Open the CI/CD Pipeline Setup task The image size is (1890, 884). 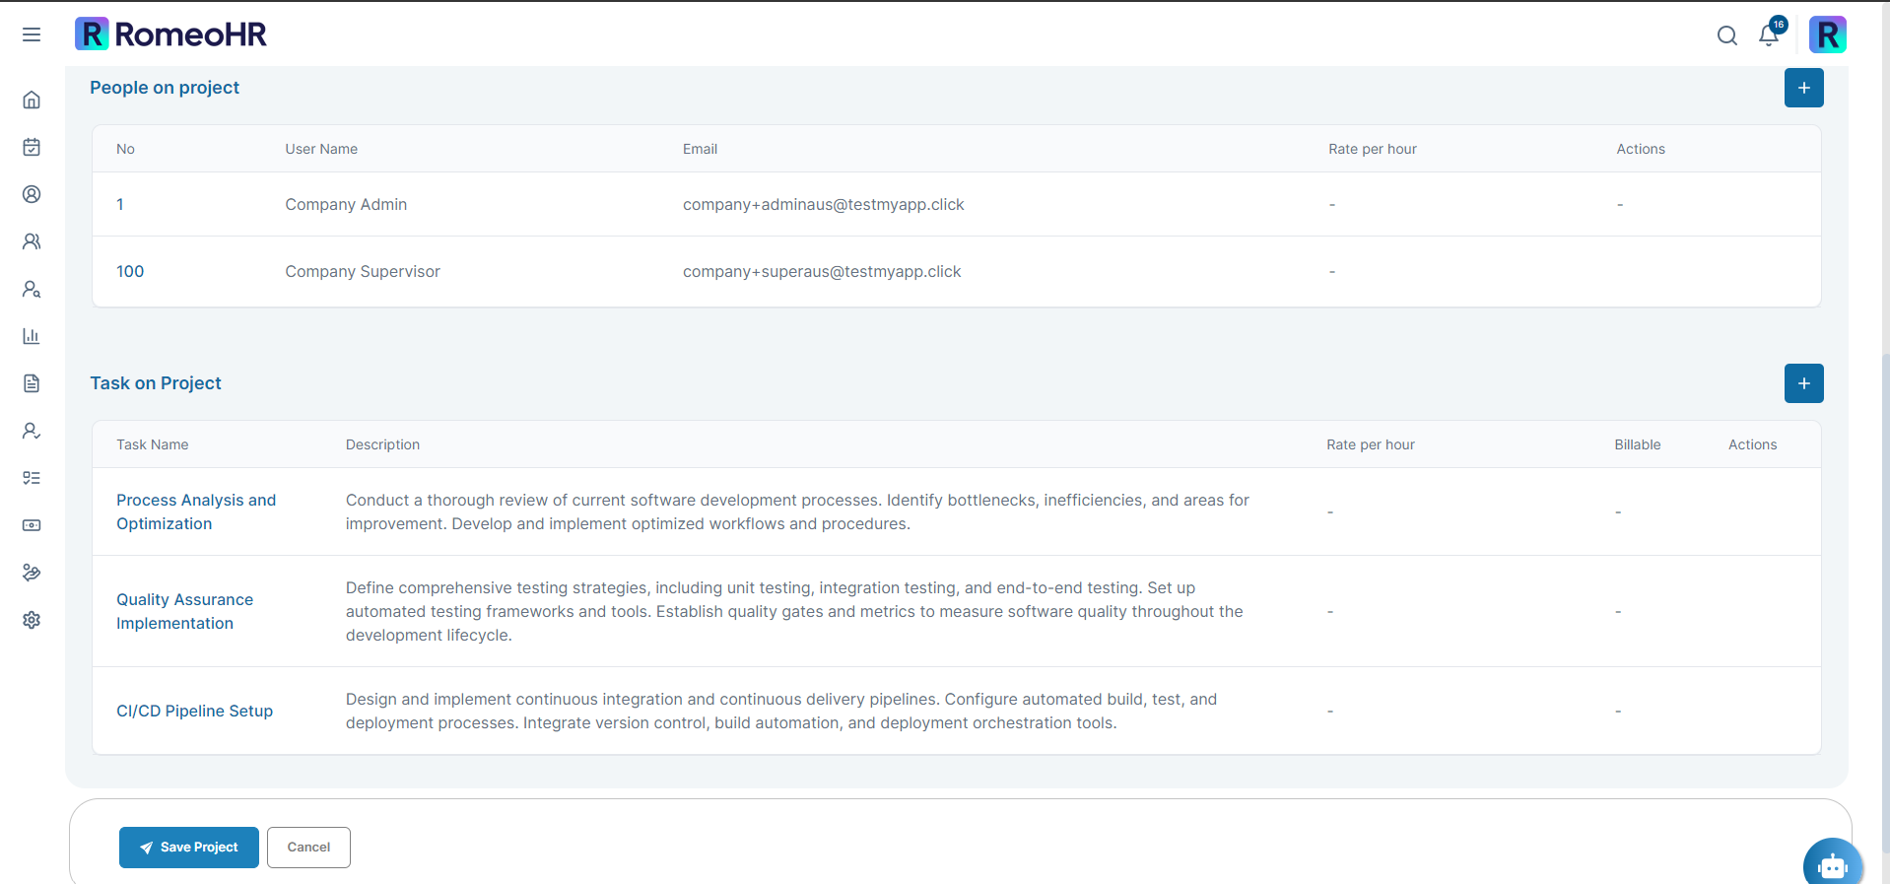(x=195, y=711)
